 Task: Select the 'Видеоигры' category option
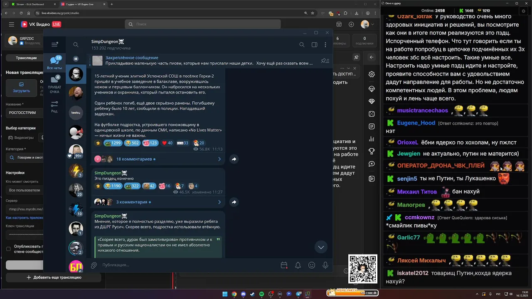click(21, 137)
